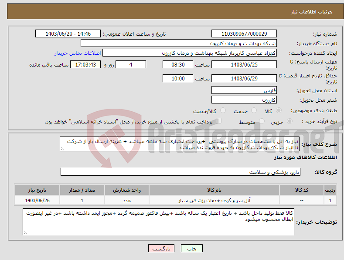Click the remaining time field 17:03:43
This screenshot has height=260, width=344.
[x=85, y=64]
